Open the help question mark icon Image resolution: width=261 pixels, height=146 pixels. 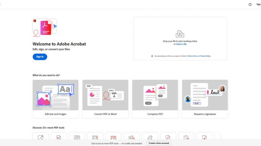tap(250, 5)
